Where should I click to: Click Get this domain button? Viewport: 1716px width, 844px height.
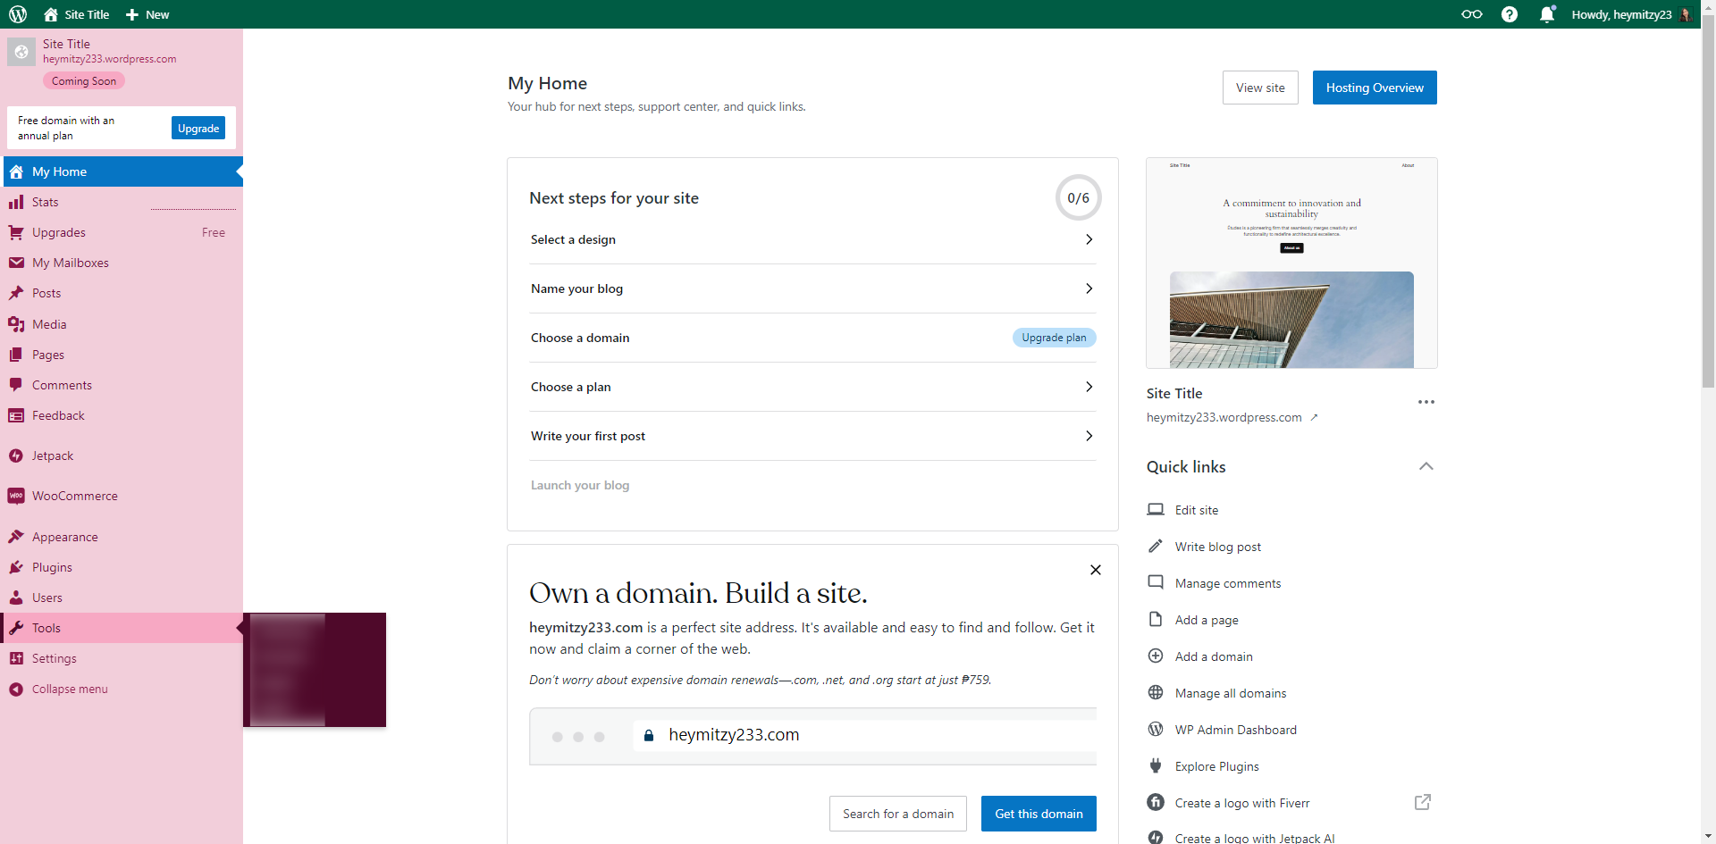(x=1039, y=814)
